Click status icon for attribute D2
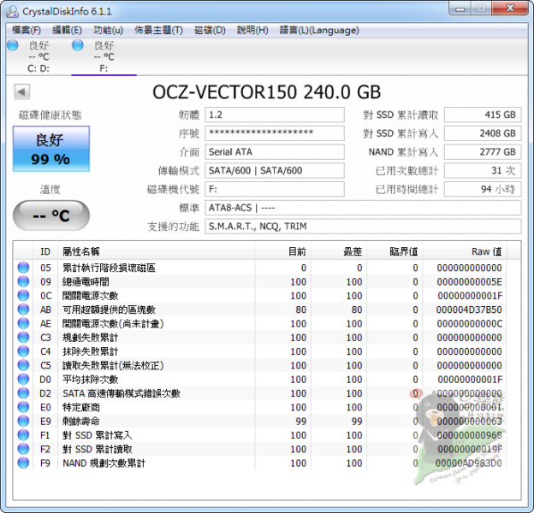Image resolution: width=534 pixels, height=513 pixels. [x=23, y=393]
